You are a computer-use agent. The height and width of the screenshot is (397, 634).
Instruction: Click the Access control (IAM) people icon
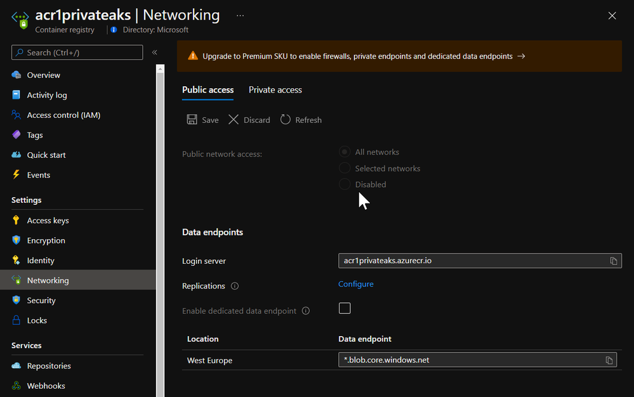(16, 115)
